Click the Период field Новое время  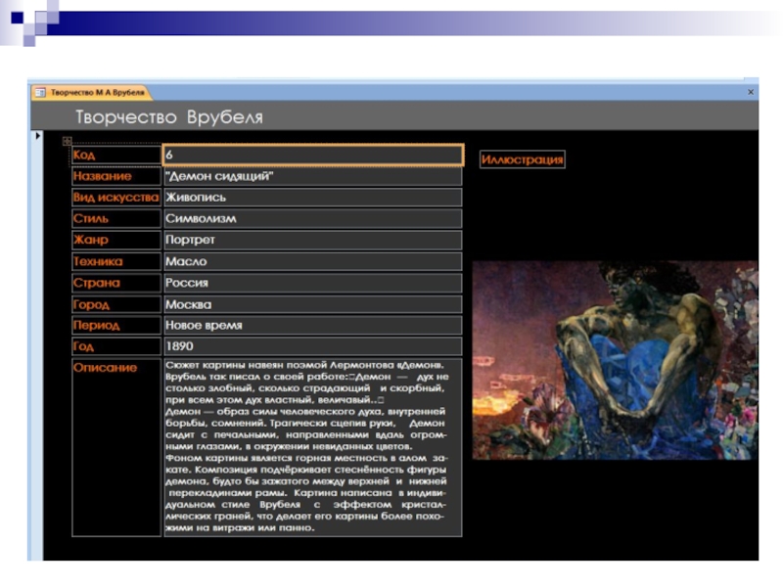(x=312, y=325)
